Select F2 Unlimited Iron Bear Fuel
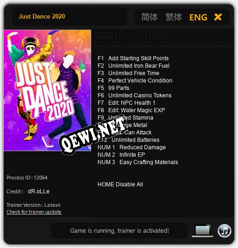Image resolution: width=238 pixels, height=248 pixels. coord(133,66)
